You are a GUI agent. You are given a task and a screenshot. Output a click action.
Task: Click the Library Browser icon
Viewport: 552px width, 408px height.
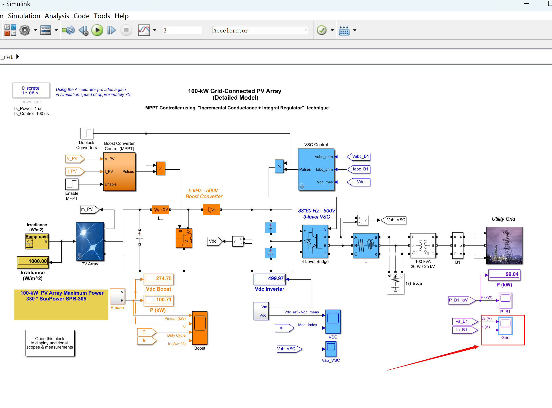(x=10, y=30)
